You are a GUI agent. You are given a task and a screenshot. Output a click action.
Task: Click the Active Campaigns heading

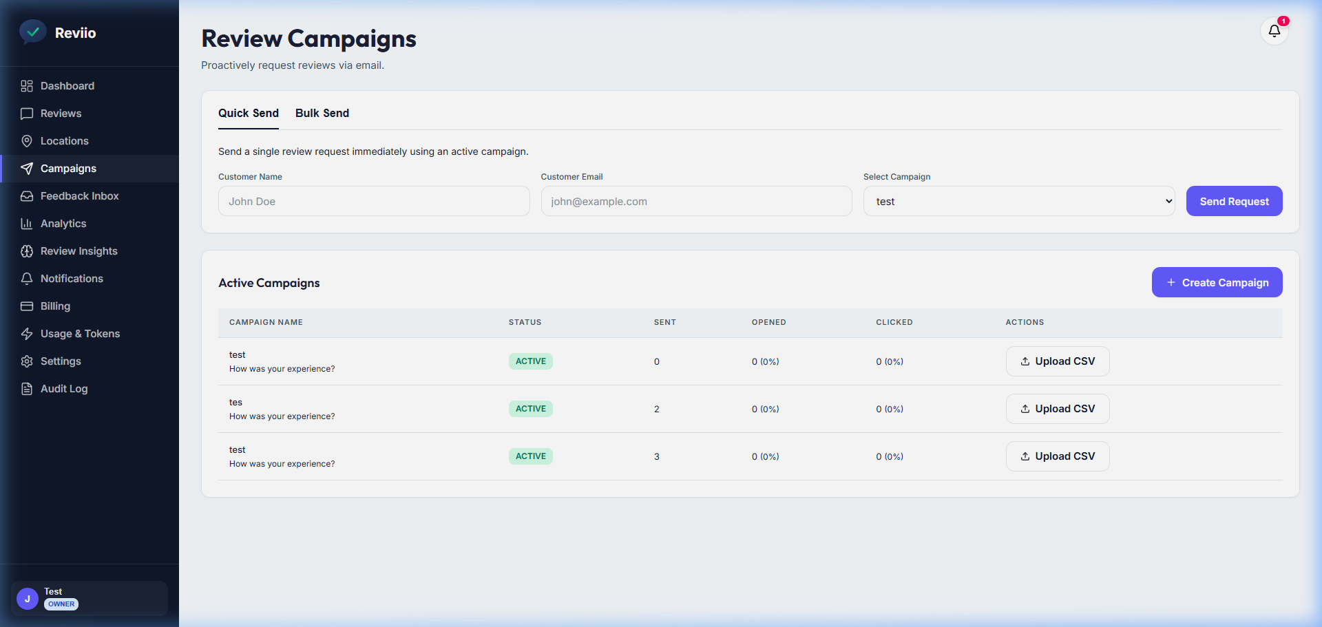pyautogui.click(x=269, y=283)
